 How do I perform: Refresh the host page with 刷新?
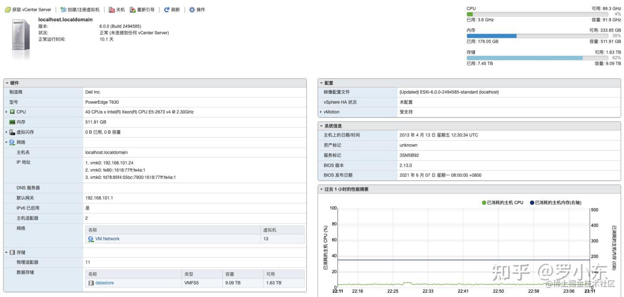click(172, 10)
